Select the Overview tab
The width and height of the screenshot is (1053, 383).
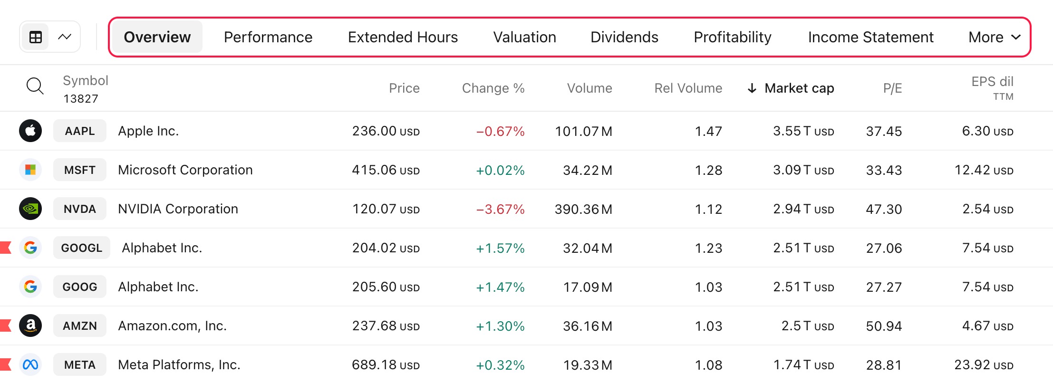157,37
